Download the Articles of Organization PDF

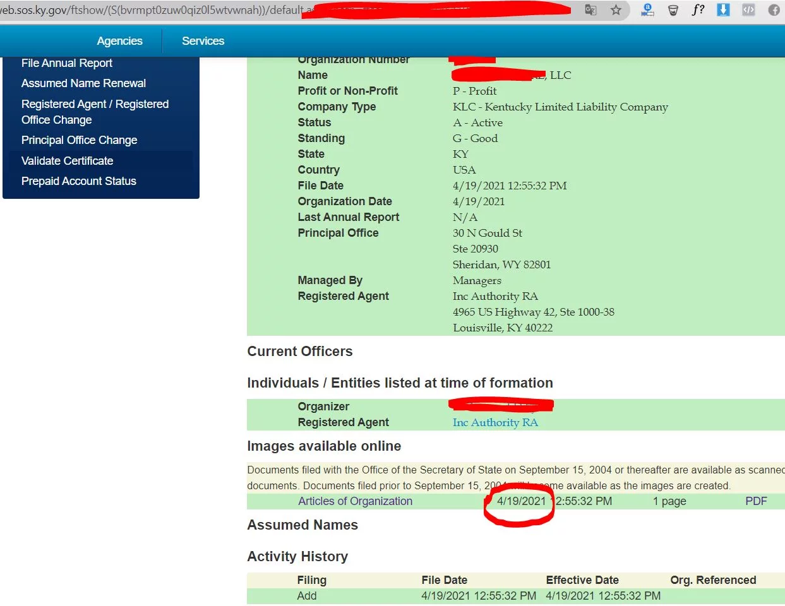point(756,501)
